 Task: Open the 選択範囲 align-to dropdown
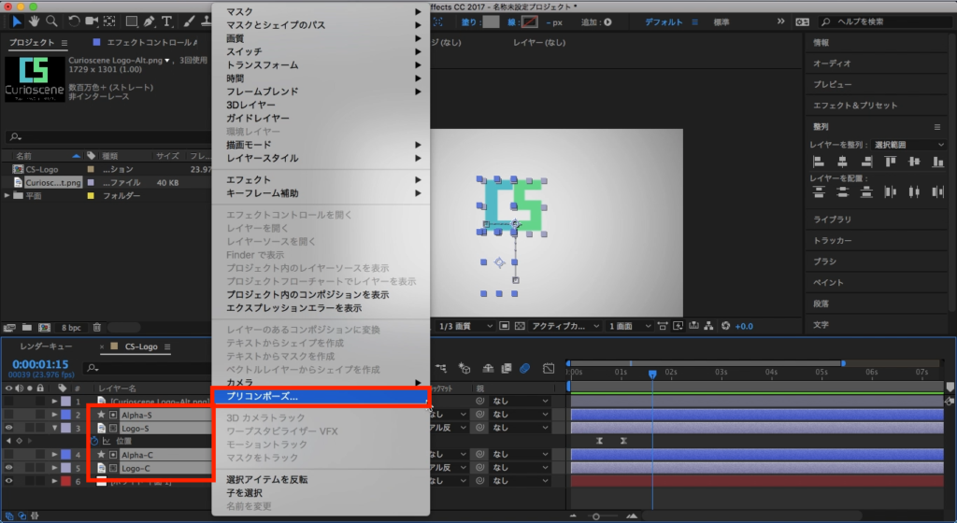pos(908,145)
